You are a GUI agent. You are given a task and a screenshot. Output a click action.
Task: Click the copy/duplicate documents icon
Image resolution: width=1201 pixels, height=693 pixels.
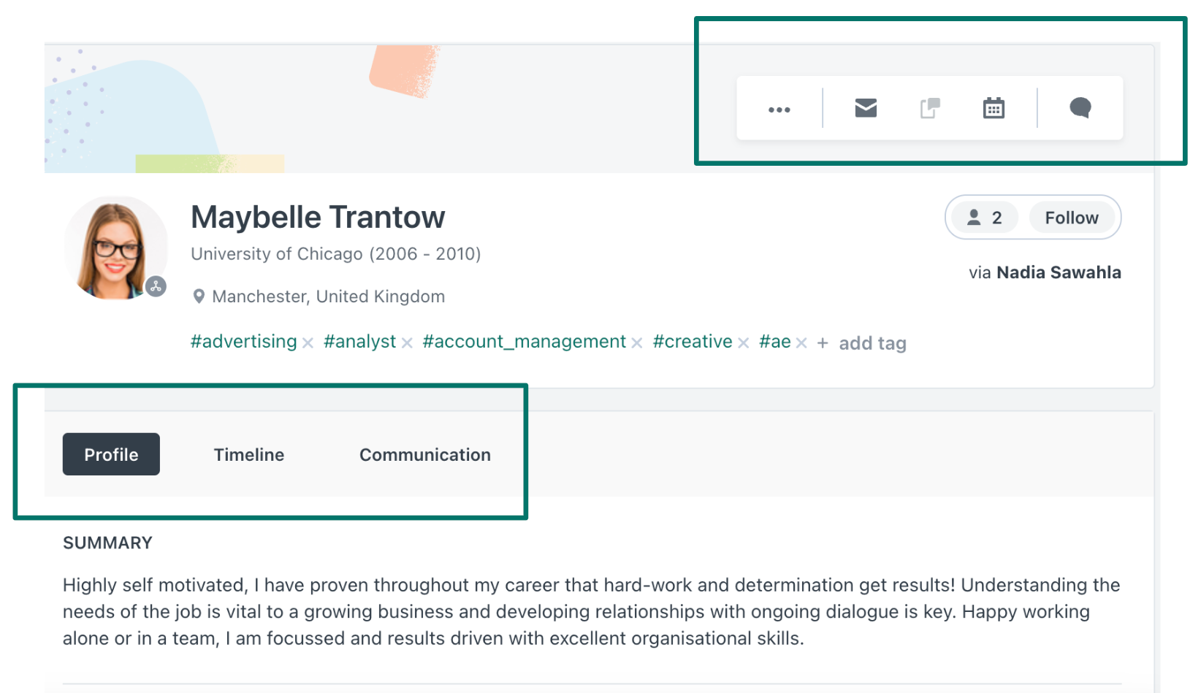click(x=929, y=108)
